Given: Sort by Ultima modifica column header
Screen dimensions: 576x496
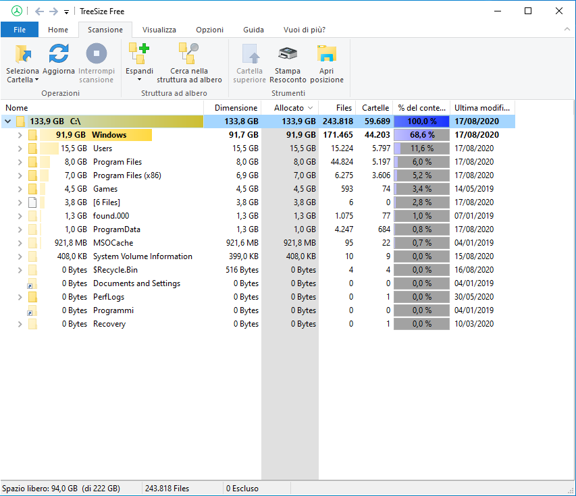Looking at the screenshot, I should pyautogui.click(x=482, y=108).
